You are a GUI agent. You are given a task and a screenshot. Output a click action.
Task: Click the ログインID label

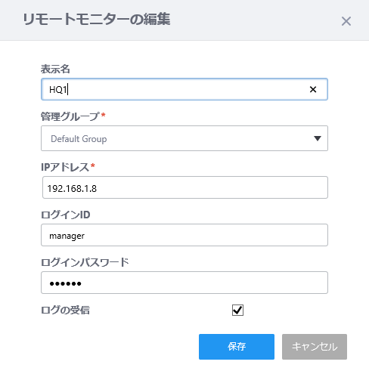[66, 215]
